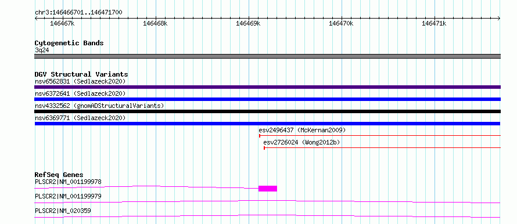
Task: Open the nsv6562831 (Sedlazeck2020) variant label
Action: pos(80,81)
